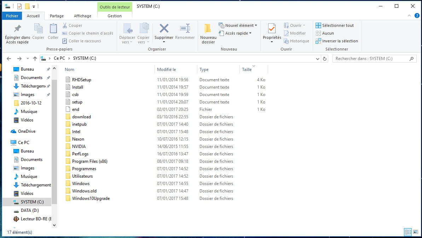Image resolution: width=422 pixels, height=238 pixels.
Task: Click the search magnifier icon
Action: 411,59
